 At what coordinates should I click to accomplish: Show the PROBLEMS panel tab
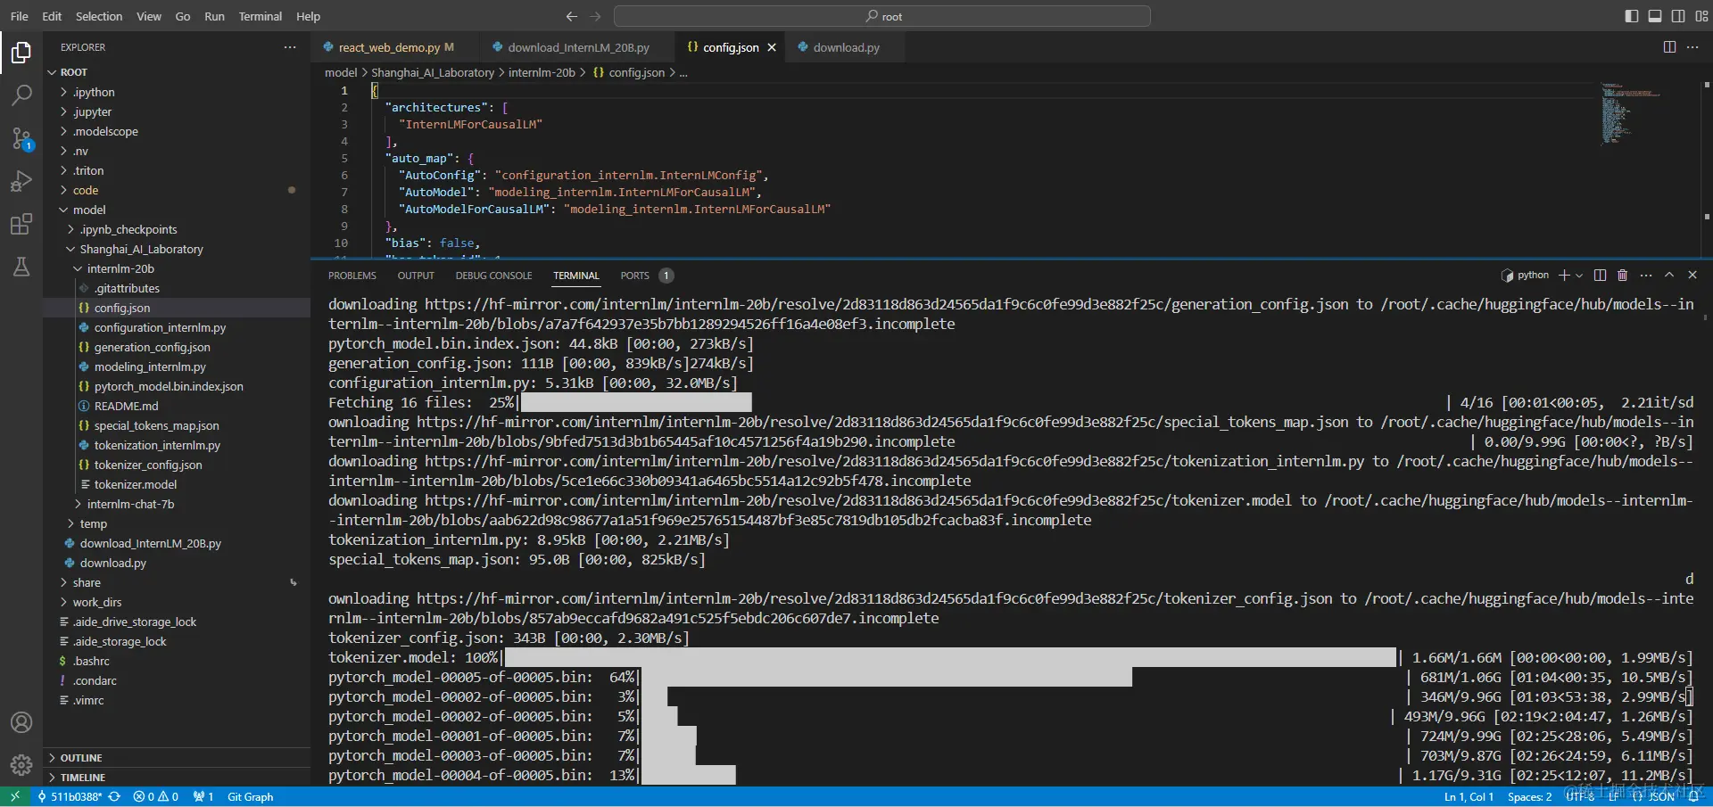click(x=352, y=276)
